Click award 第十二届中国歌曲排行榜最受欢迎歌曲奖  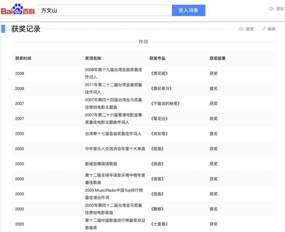(115, 224)
